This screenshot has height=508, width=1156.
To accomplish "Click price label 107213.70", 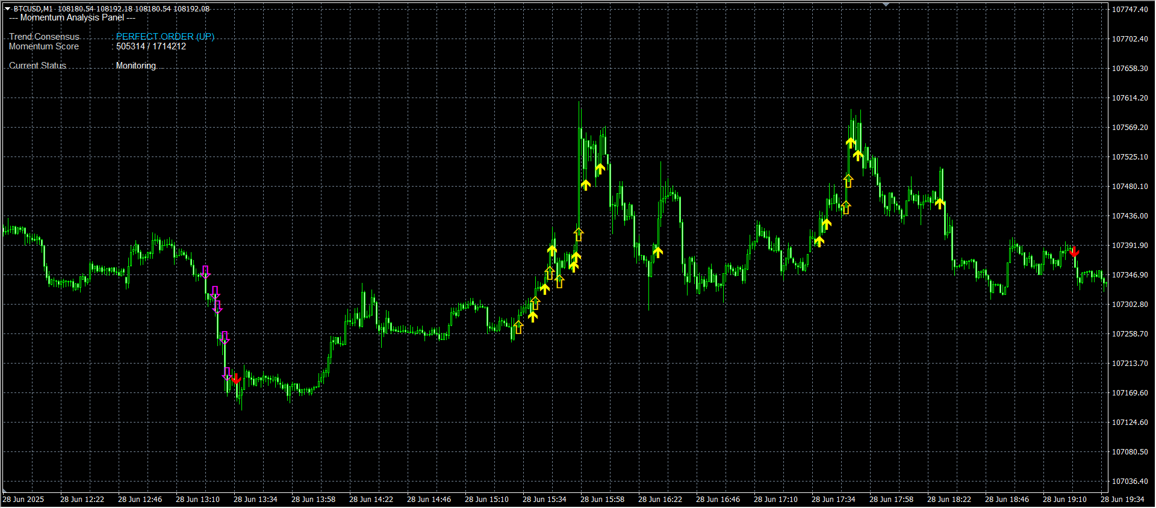I will click(1130, 364).
